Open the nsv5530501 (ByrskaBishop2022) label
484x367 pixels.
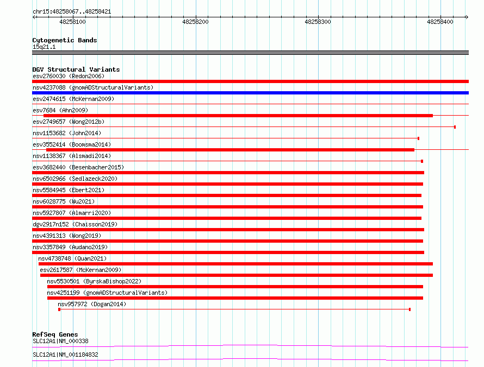(94, 281)
